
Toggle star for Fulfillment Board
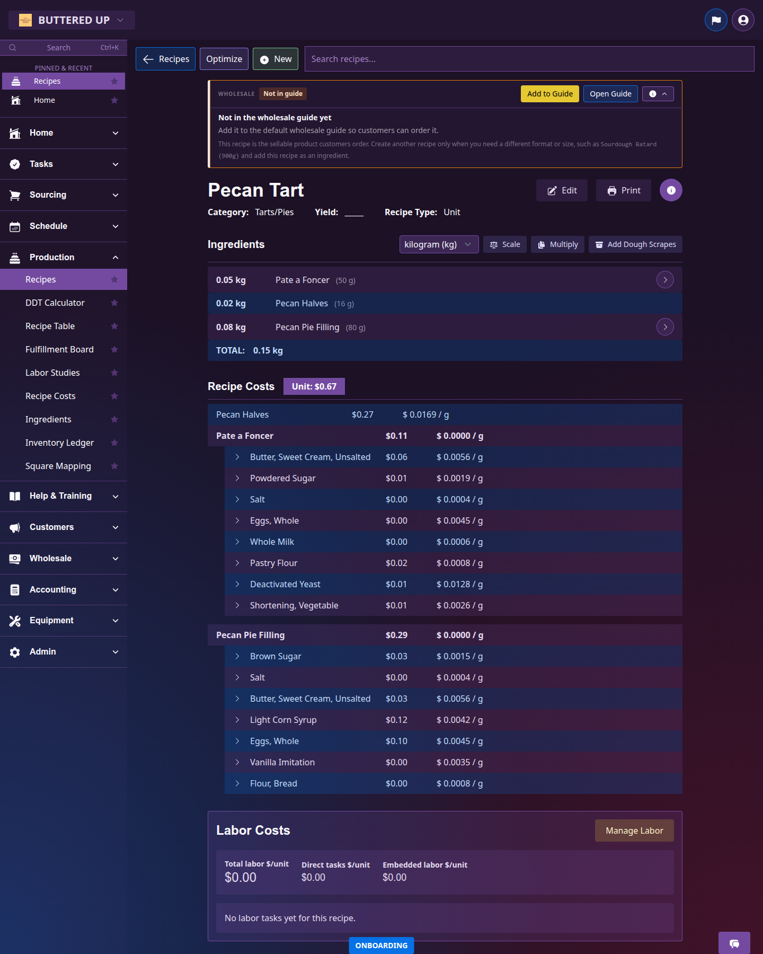tap(114, 349)
